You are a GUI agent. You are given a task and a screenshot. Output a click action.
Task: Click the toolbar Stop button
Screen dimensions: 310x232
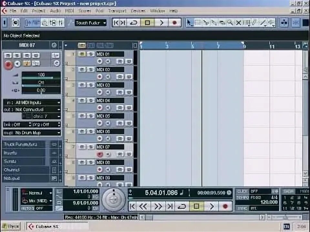(147, 23)
